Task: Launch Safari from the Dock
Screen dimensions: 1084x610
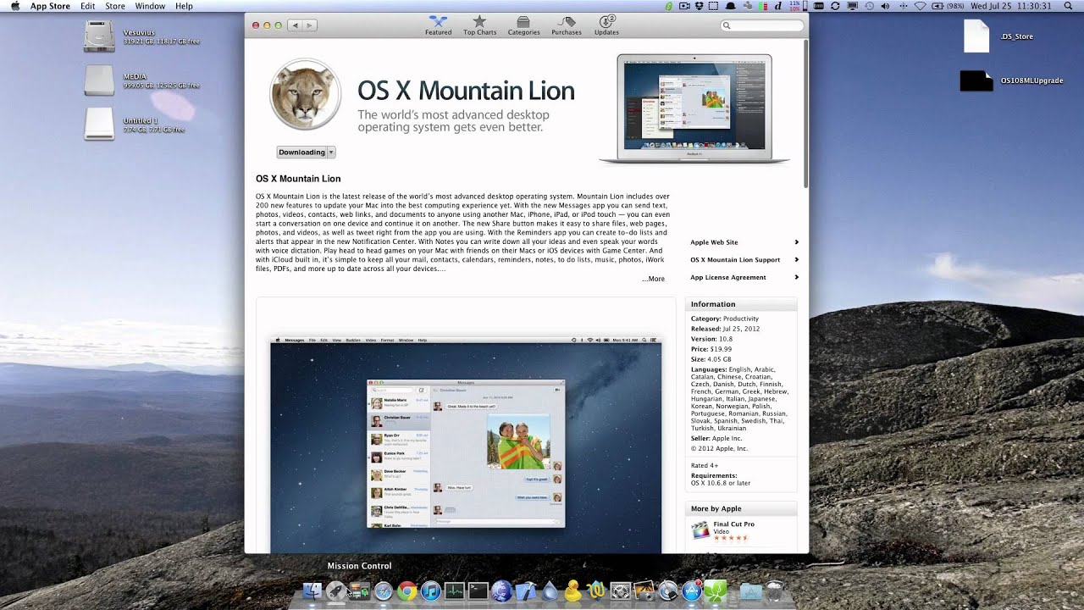Action: point(384,591)
